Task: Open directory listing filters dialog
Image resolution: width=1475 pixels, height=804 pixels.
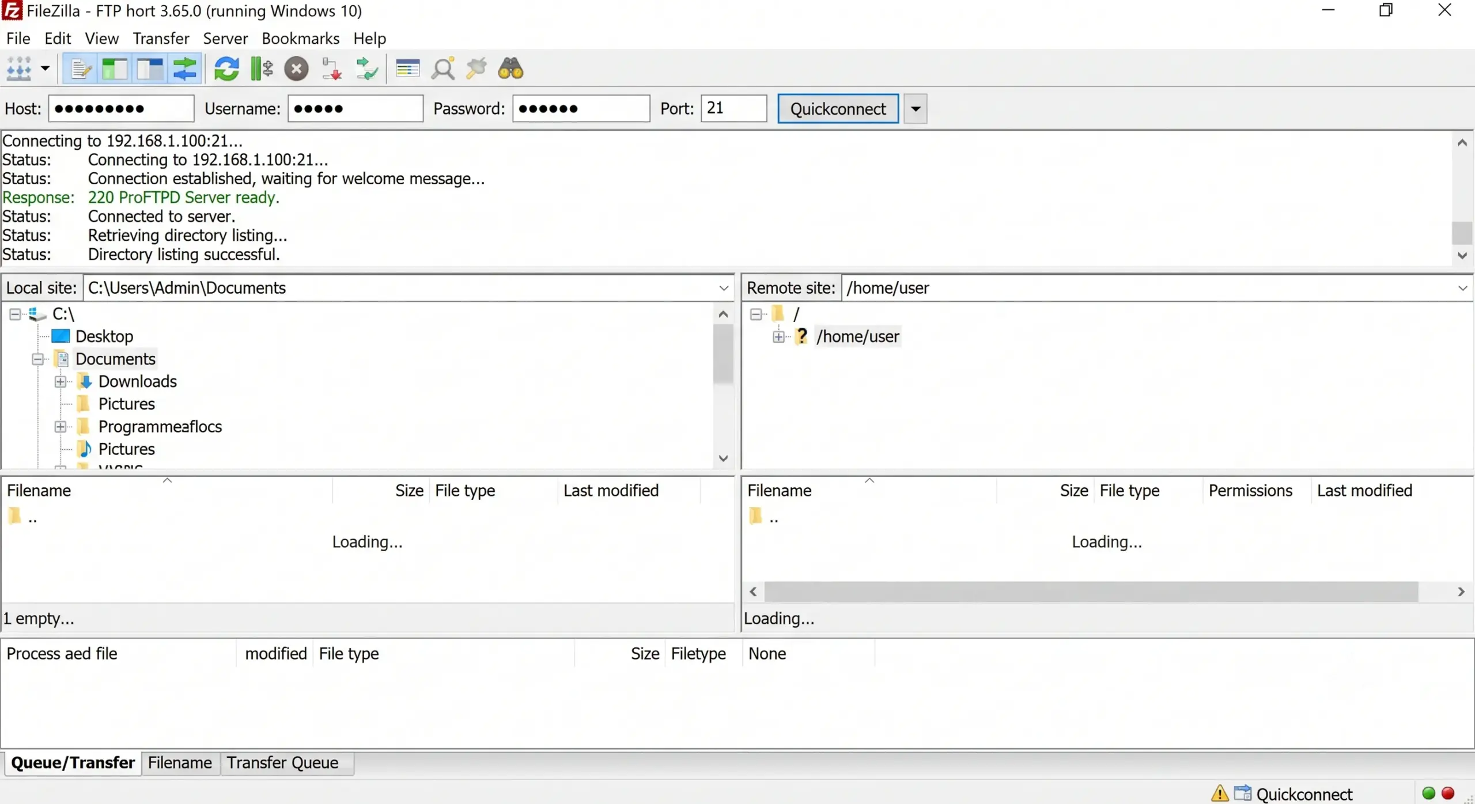Action: (408, 69)
